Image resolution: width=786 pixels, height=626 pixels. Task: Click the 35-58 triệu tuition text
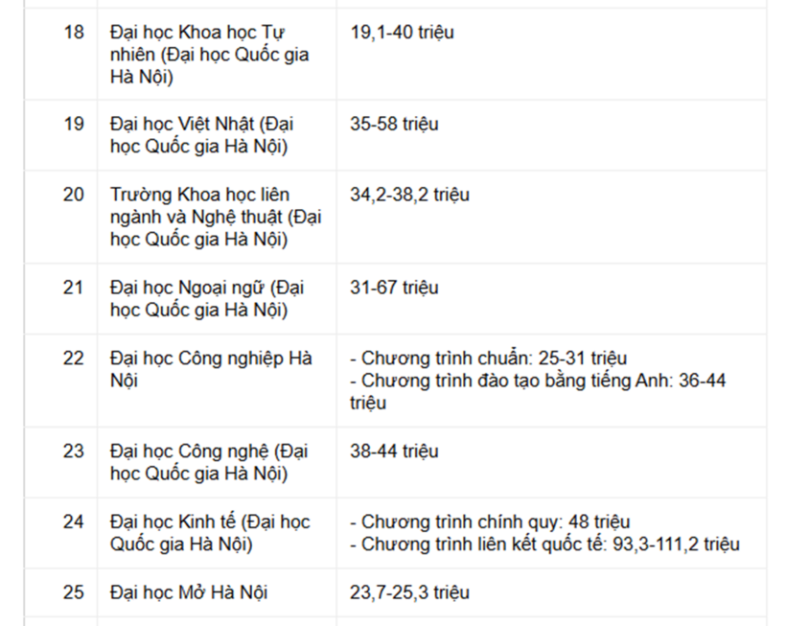[394, 125]
